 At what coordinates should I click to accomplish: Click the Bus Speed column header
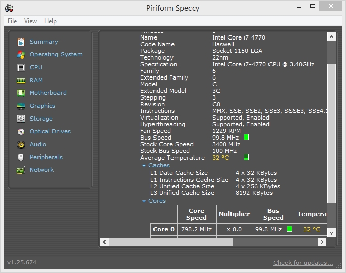(x=274, y=214)
